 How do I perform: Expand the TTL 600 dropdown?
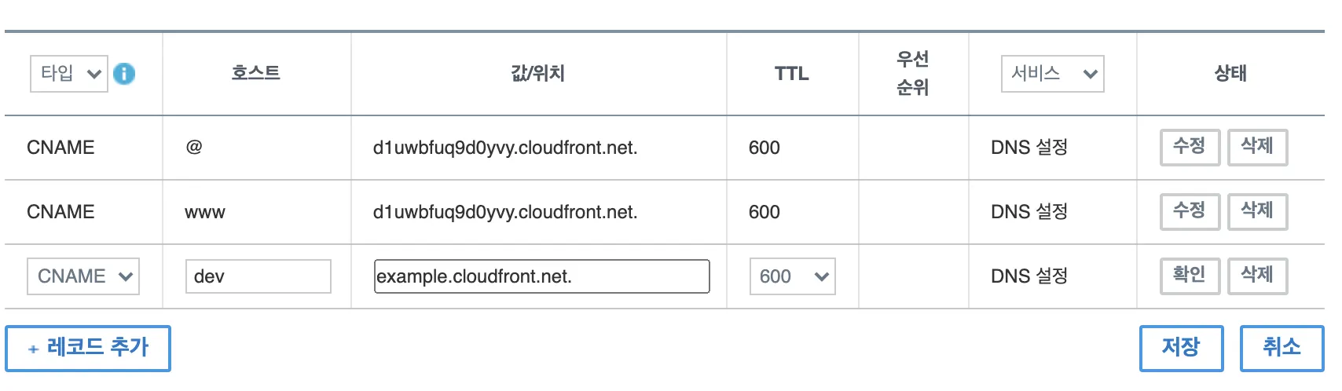tap(792, 276)
